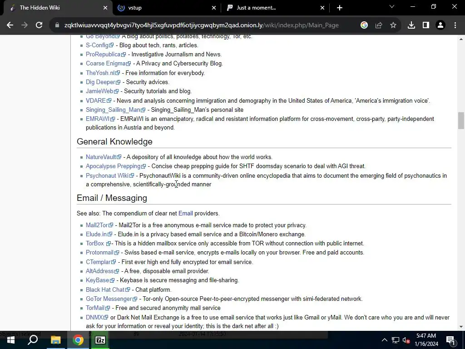Close The Hidden Wiki tab
This screenshot has height=349, width=465.
[105, 8]
